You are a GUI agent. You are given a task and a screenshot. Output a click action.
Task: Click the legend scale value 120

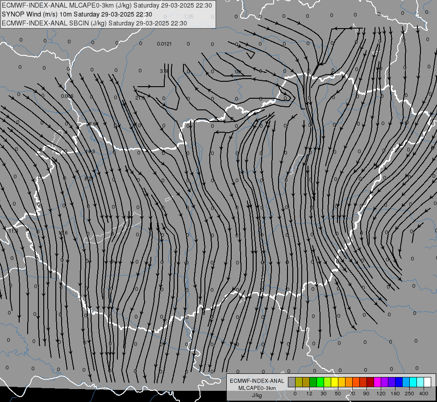pyautogui.click(x=381, y=394)
